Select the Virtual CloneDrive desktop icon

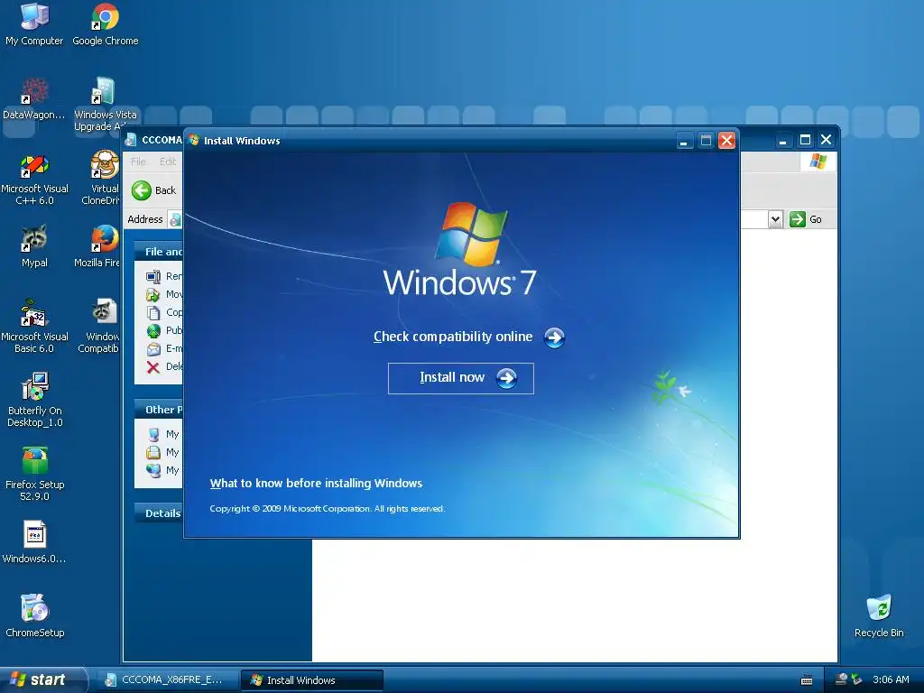coord(101,179)
